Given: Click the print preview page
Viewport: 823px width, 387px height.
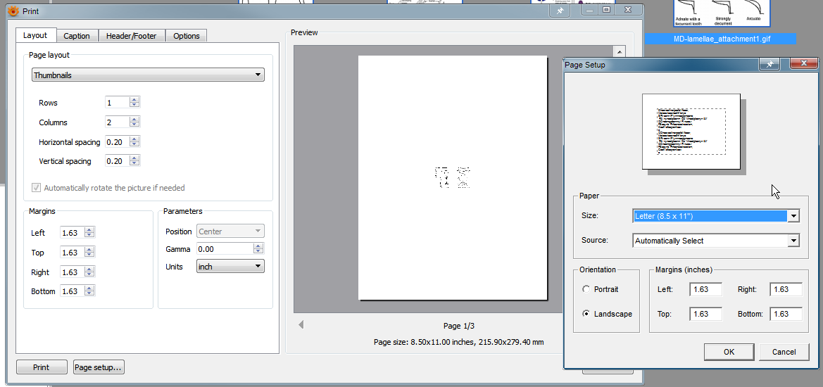Looking at the screenshot, I should (x=453, y=178).
